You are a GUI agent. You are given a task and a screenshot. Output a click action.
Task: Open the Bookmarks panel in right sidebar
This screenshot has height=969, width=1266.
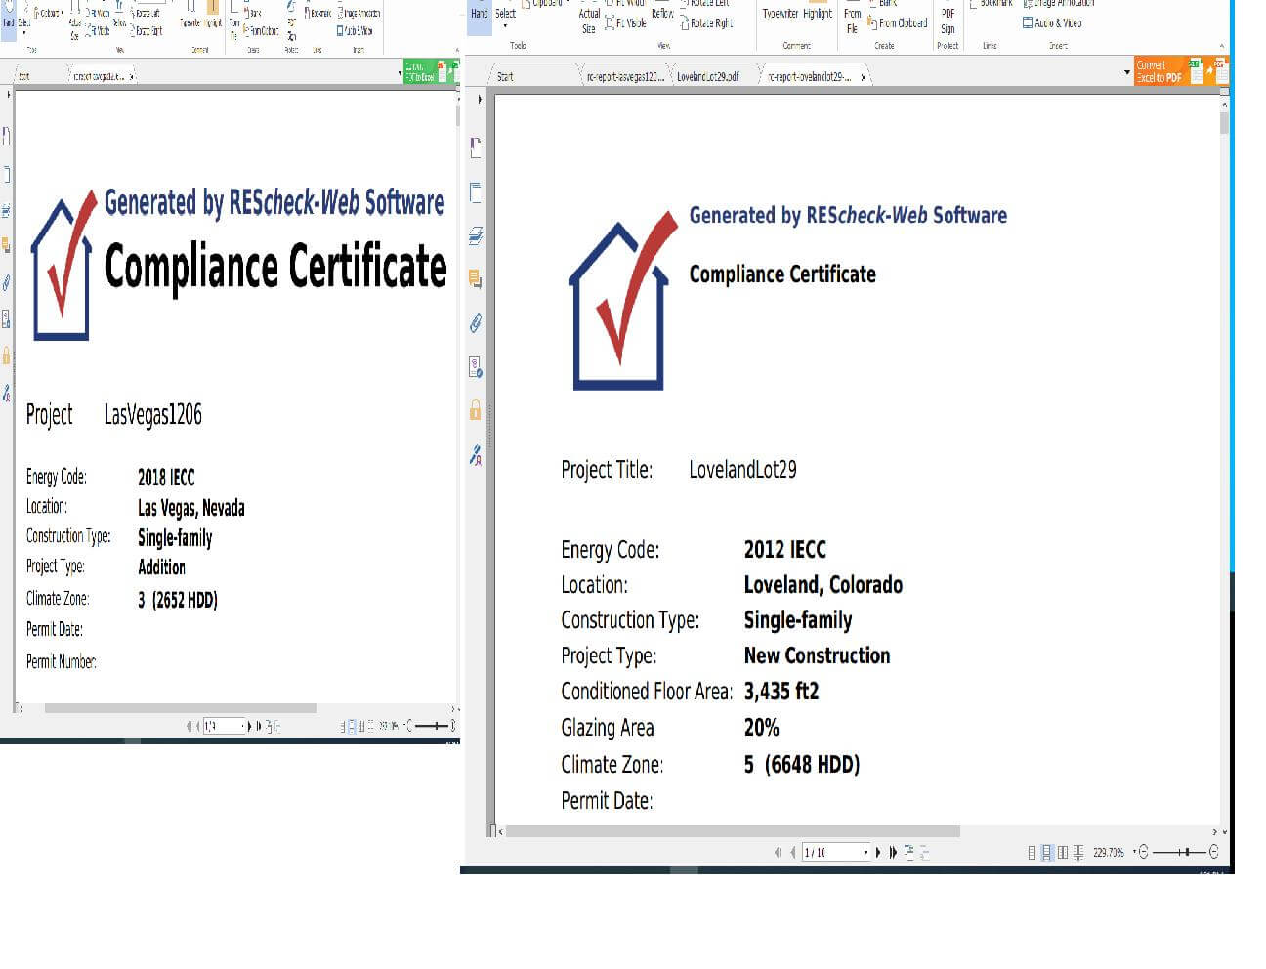[x=476, y=147]
